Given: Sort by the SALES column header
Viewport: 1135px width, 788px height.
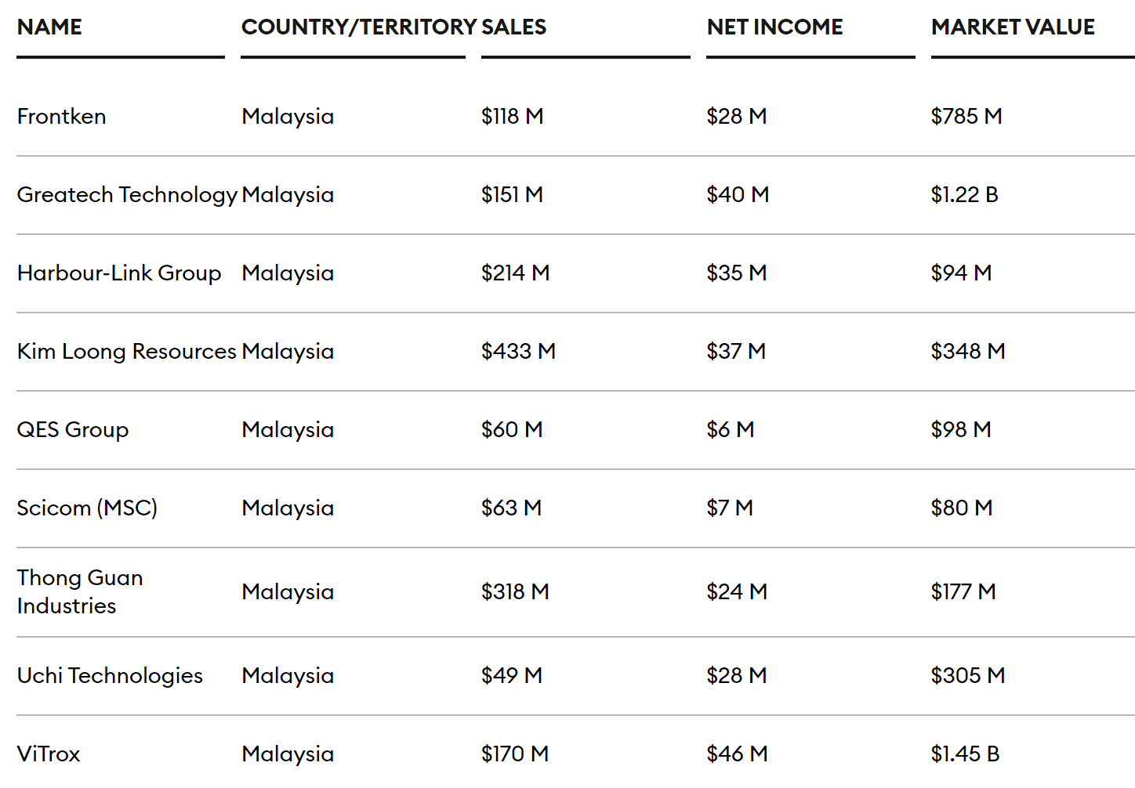Looking at the screenshot, I should point(514,27).
